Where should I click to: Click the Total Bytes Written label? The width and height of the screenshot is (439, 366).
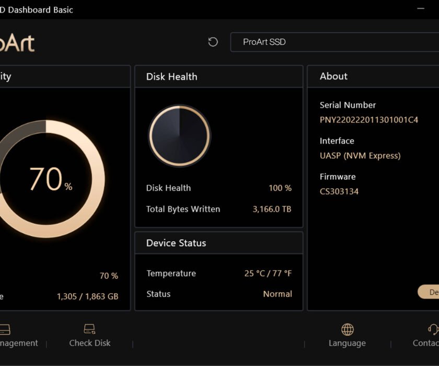[x=183, y=209]
